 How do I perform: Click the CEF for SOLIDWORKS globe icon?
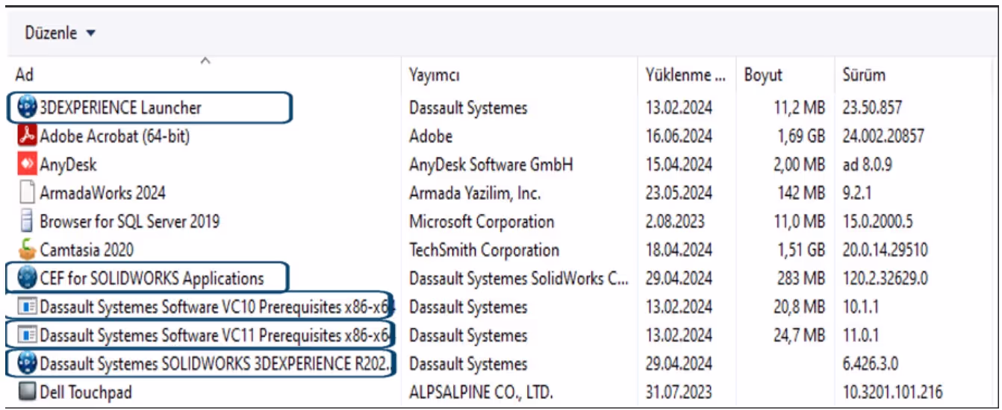[x=27, y=279]
